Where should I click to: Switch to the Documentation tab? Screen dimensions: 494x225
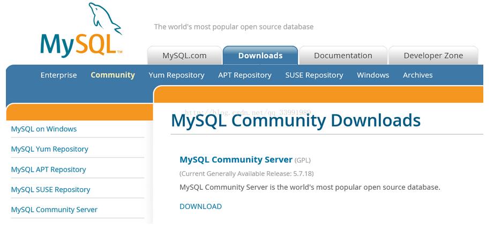tap(343, 56)
